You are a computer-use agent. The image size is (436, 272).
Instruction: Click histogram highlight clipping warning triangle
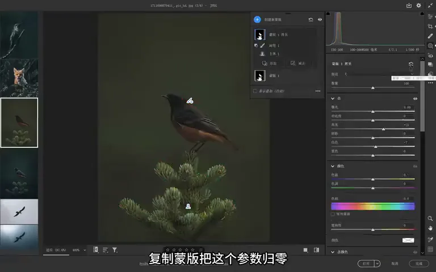tap(422, 14)
